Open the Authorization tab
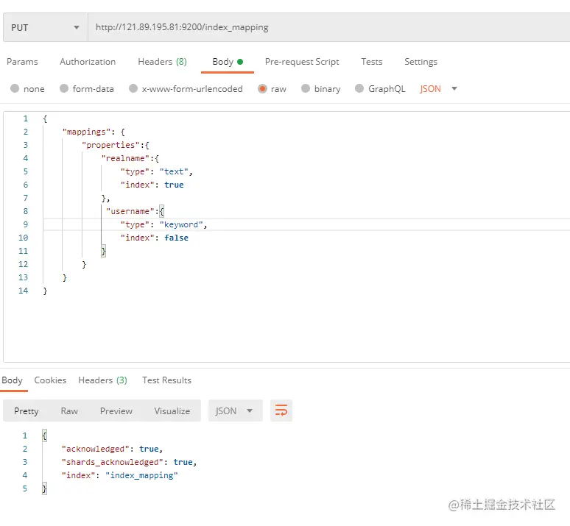 pos(88,62)
